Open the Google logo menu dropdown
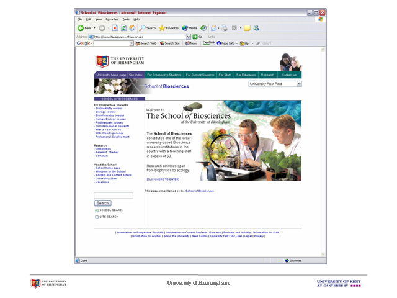This screenshot has height=298, width=397. [91, 43]
